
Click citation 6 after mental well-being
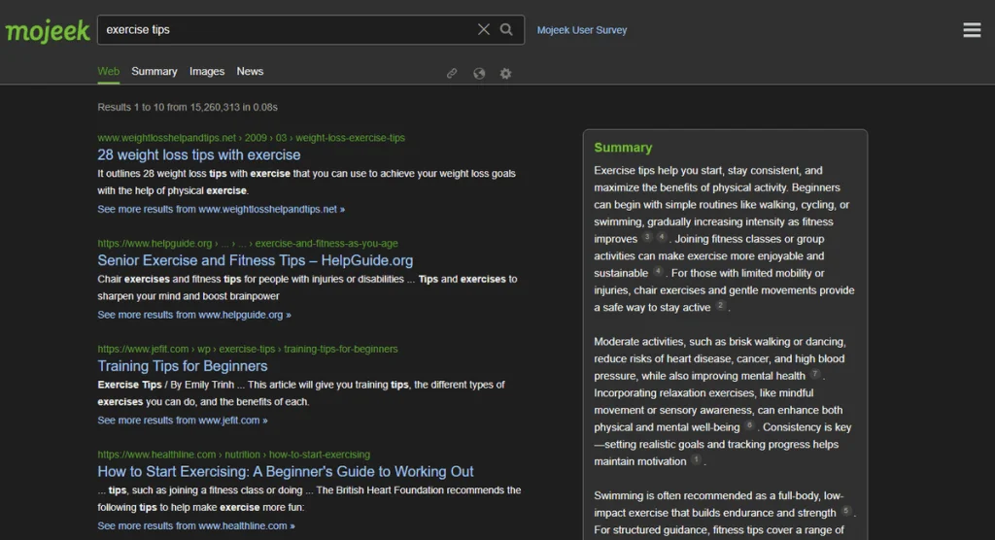[749, 425]
